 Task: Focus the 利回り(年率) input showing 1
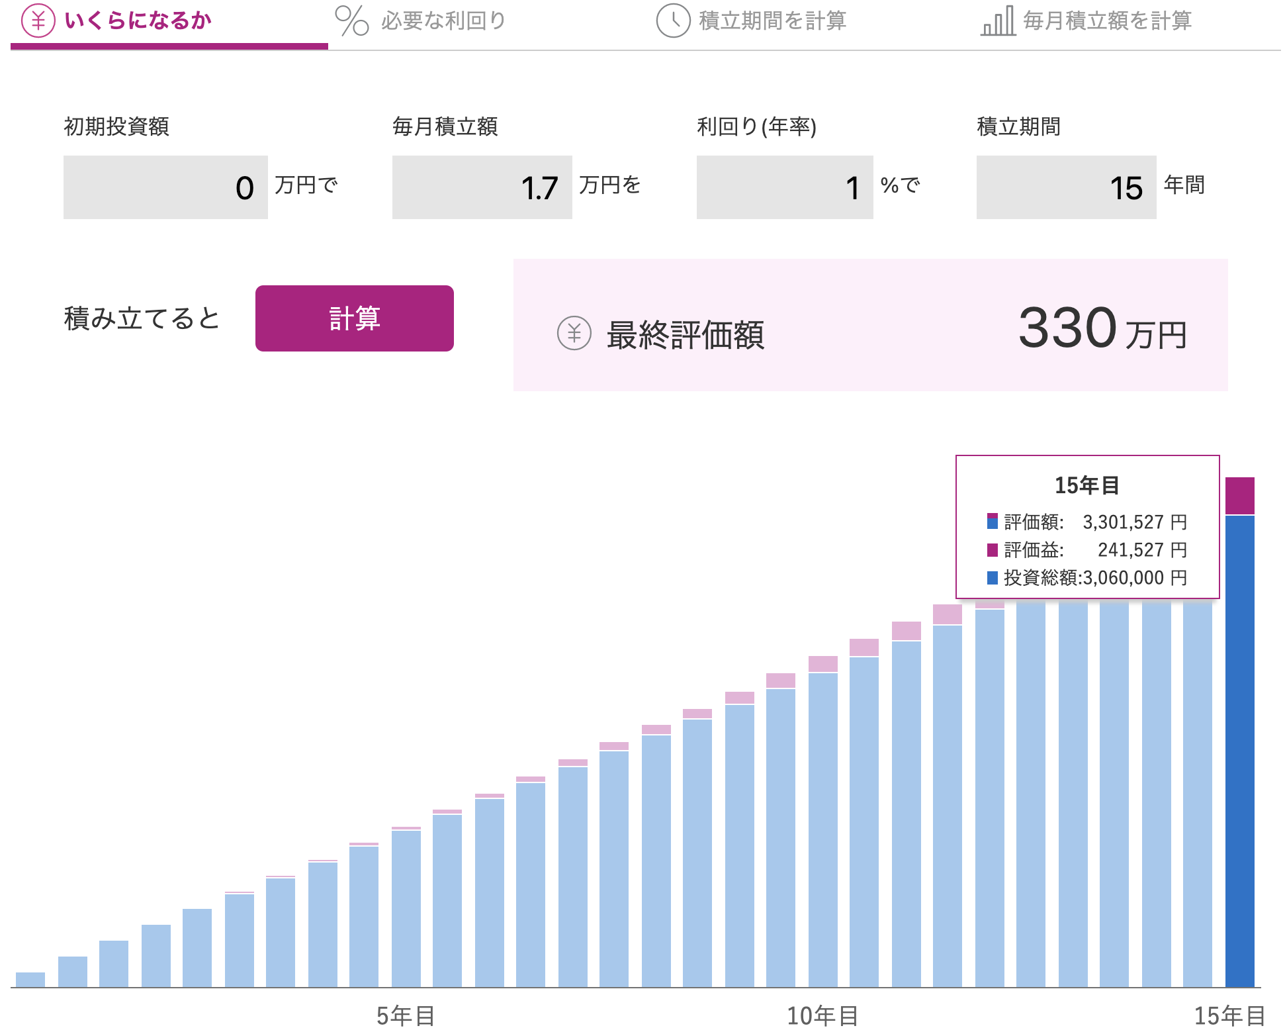(785, 187)
